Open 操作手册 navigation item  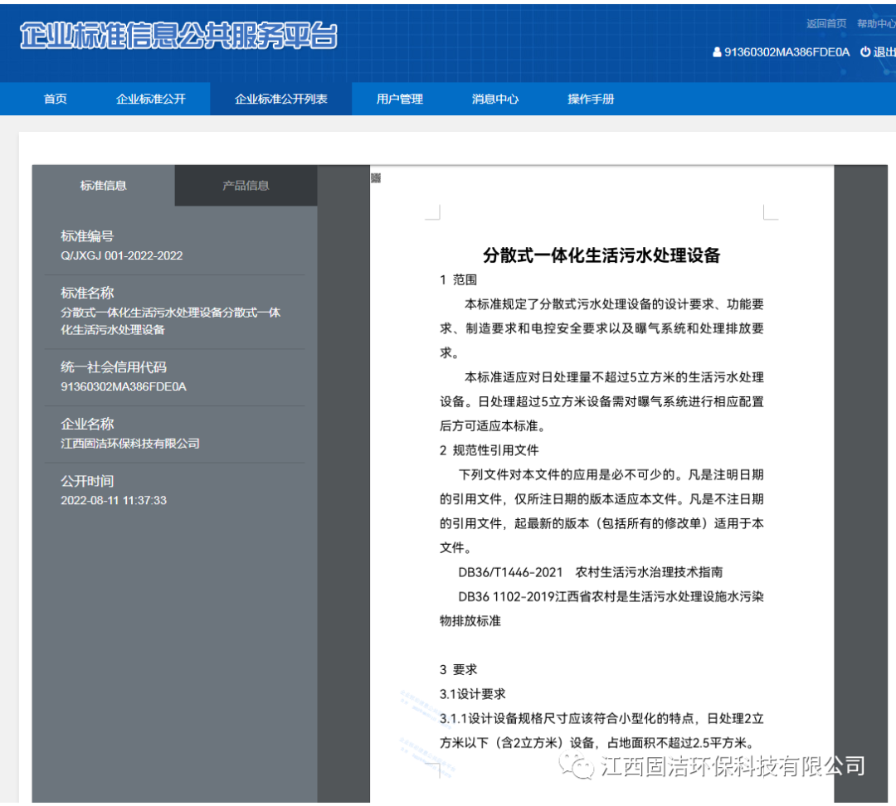pyautogui.click(x=591, y=99)
